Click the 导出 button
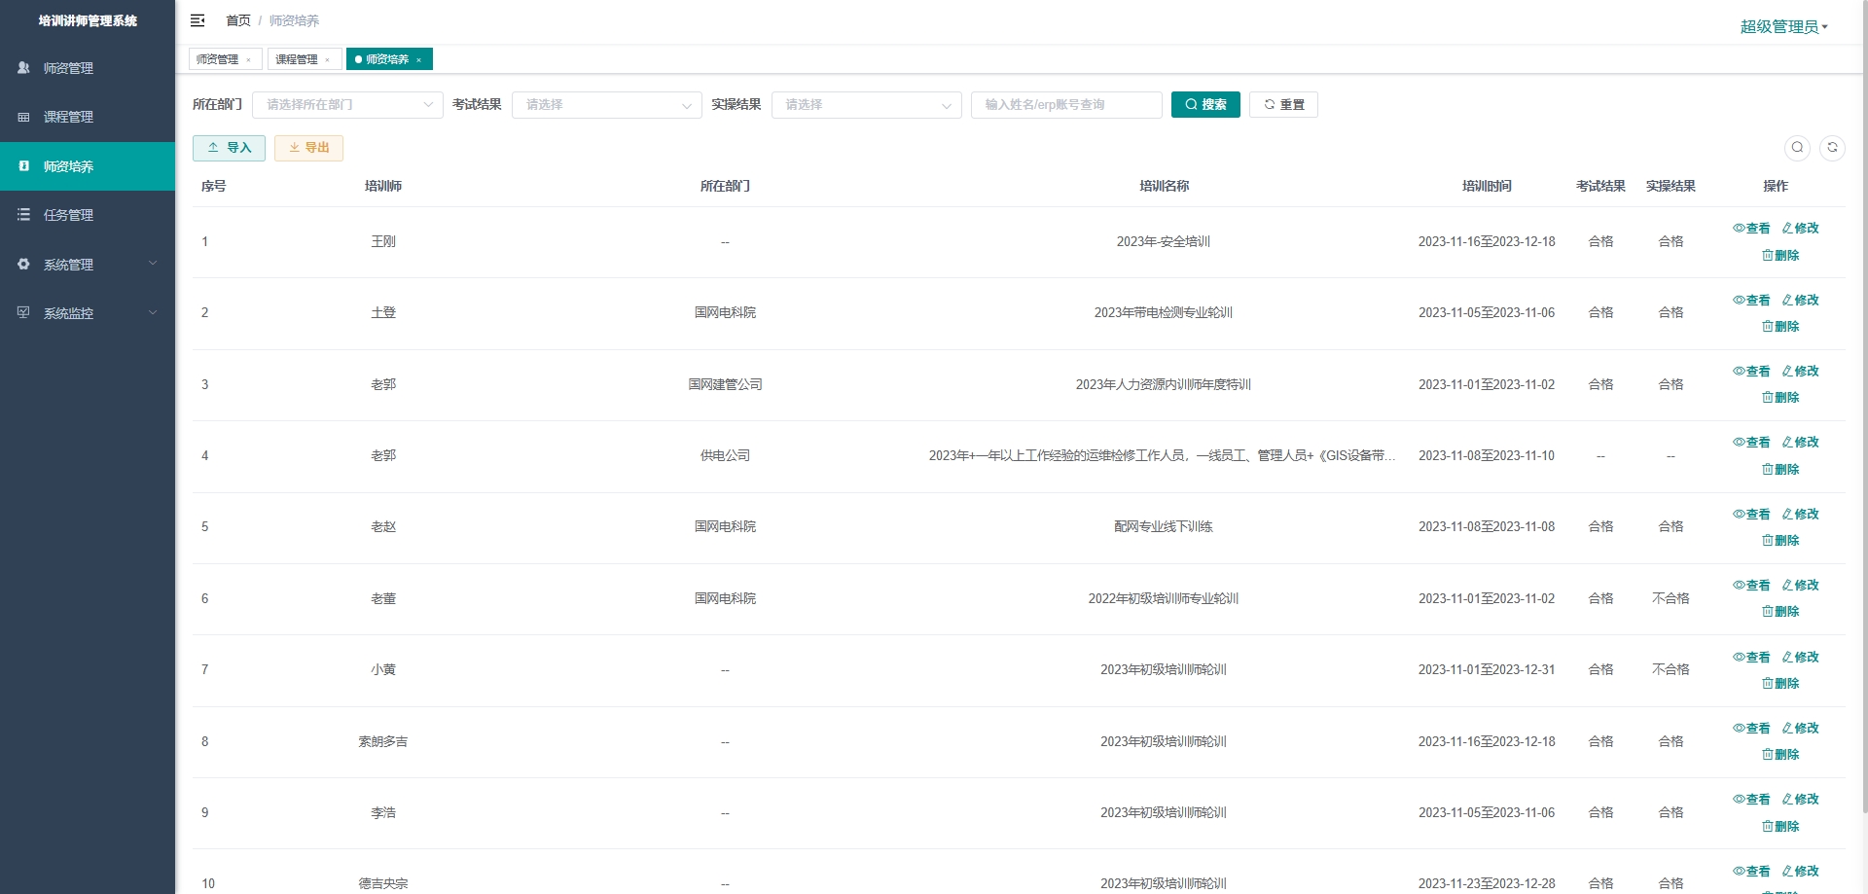Viewport: 1868px width, 894px height. (308, 148)
